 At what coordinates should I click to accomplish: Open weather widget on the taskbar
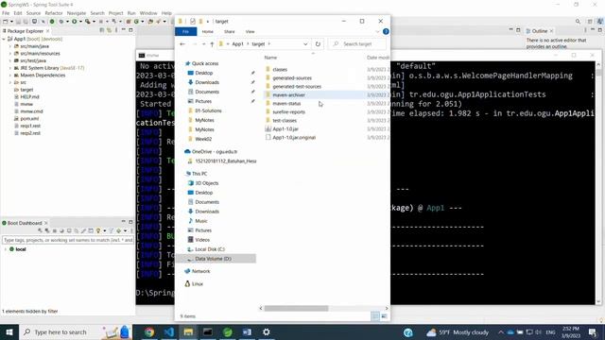(458, 332)
